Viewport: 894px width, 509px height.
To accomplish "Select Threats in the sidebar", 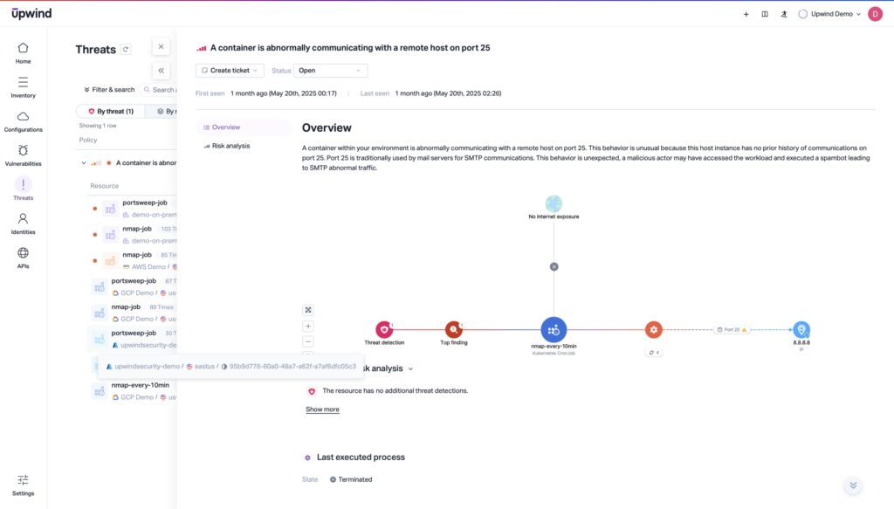I will pyautogui.click(x=23, y=189).
